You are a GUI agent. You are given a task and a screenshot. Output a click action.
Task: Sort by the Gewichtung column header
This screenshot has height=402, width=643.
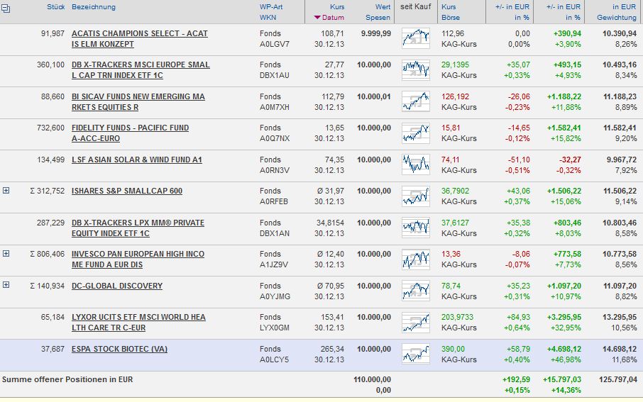click(617, 18)
